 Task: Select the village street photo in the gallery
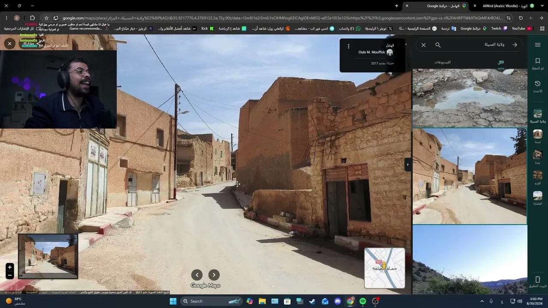pos(470,176)
